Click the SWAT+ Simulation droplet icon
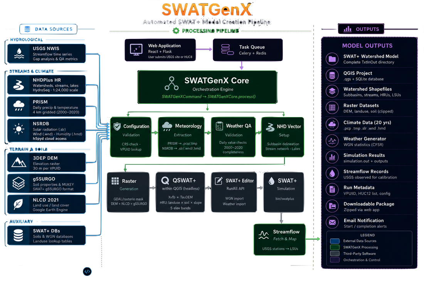This screenshot has height=282, width=424. pos(271,181)
